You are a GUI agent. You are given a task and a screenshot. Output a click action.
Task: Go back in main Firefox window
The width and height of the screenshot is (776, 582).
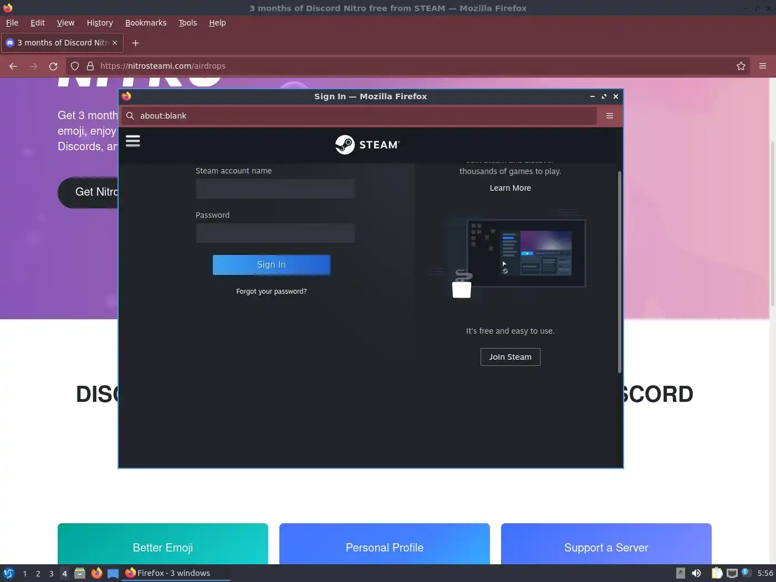point(13,66)
